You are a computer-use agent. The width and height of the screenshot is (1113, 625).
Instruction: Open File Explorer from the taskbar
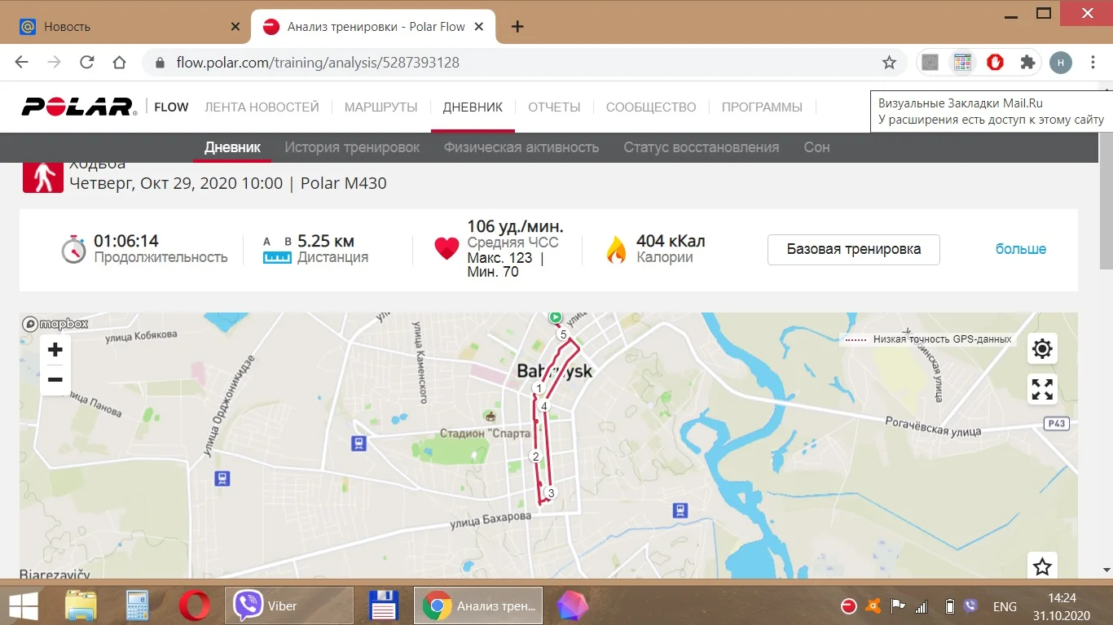81,606
